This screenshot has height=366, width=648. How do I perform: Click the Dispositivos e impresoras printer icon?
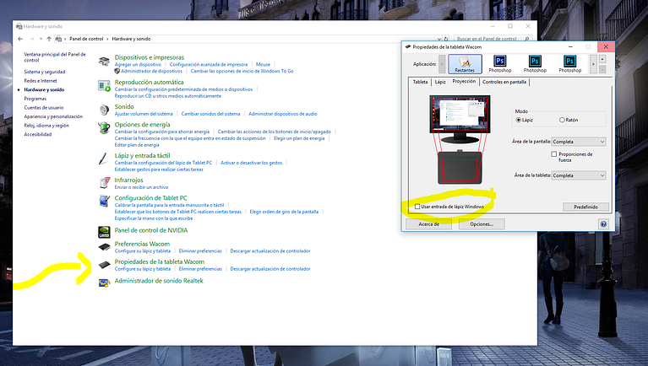104,60
